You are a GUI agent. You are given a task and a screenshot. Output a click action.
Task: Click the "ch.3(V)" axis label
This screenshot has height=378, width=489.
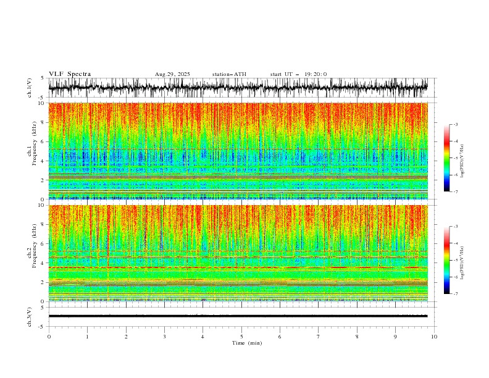click(30, 317)
